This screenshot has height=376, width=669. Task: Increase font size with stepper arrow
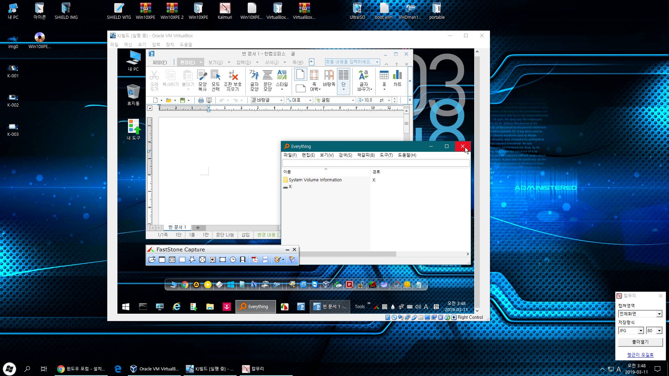click(x=394, y=99)
